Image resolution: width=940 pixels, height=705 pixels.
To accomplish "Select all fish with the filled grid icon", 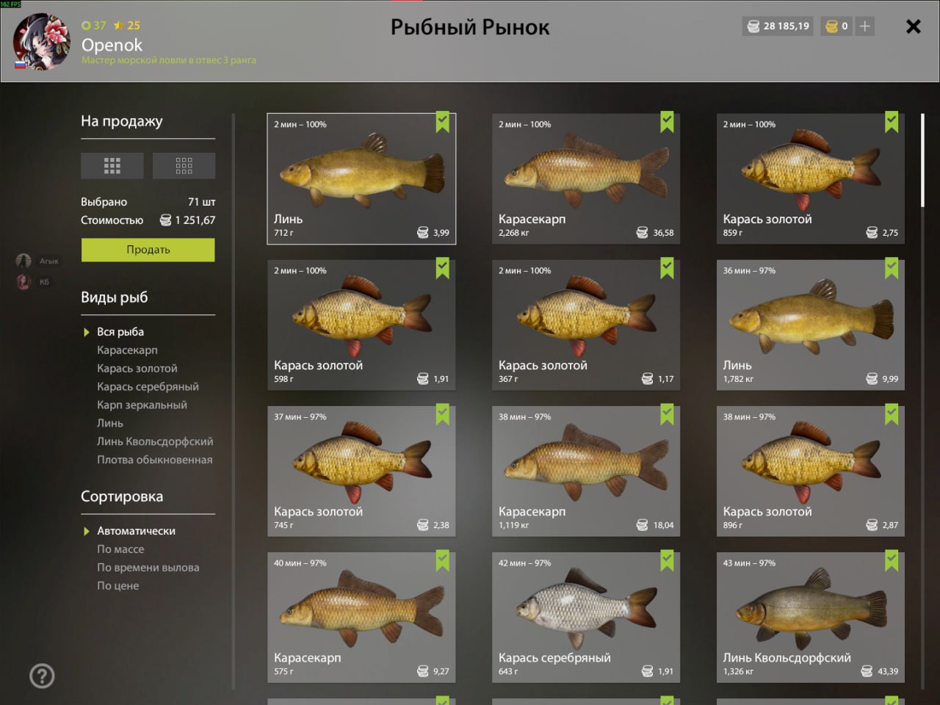I will (x=112, y=166).
